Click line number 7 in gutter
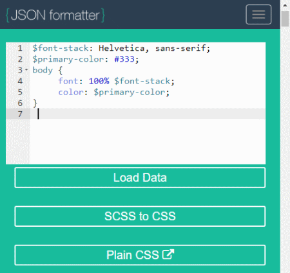The height and width of the screenshot is (273, 290). click(x=20, y=114)
